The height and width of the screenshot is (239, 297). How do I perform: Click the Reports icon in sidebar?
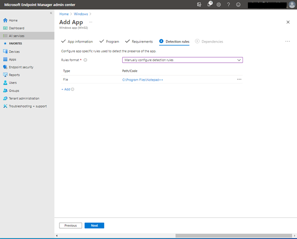(5, 74)
